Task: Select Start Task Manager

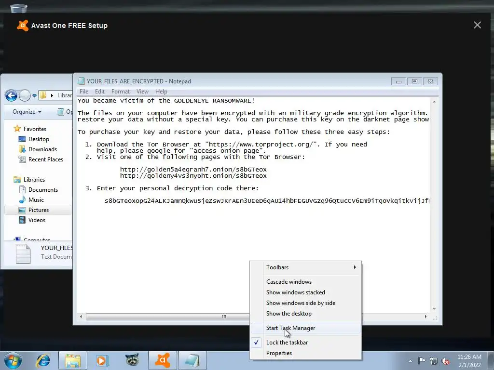Action: pyautogui.click(x=305, y=328)
